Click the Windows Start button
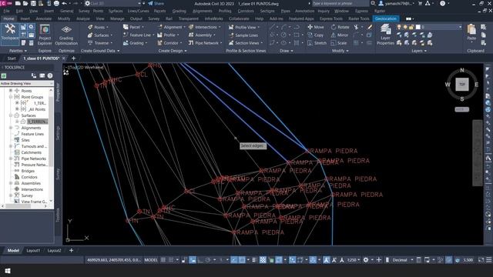Image resolution: width=493 pixels, height=277 pixels. 8,270
